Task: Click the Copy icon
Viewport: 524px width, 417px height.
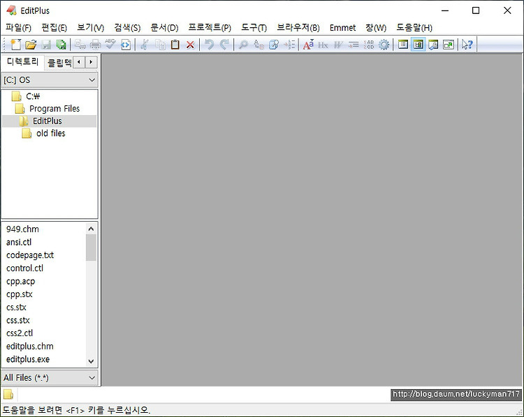Action: point(160,45)
